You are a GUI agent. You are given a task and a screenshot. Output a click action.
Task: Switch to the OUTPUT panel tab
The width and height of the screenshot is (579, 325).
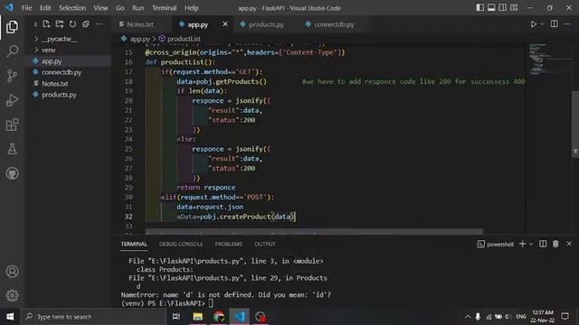[265, 244]
